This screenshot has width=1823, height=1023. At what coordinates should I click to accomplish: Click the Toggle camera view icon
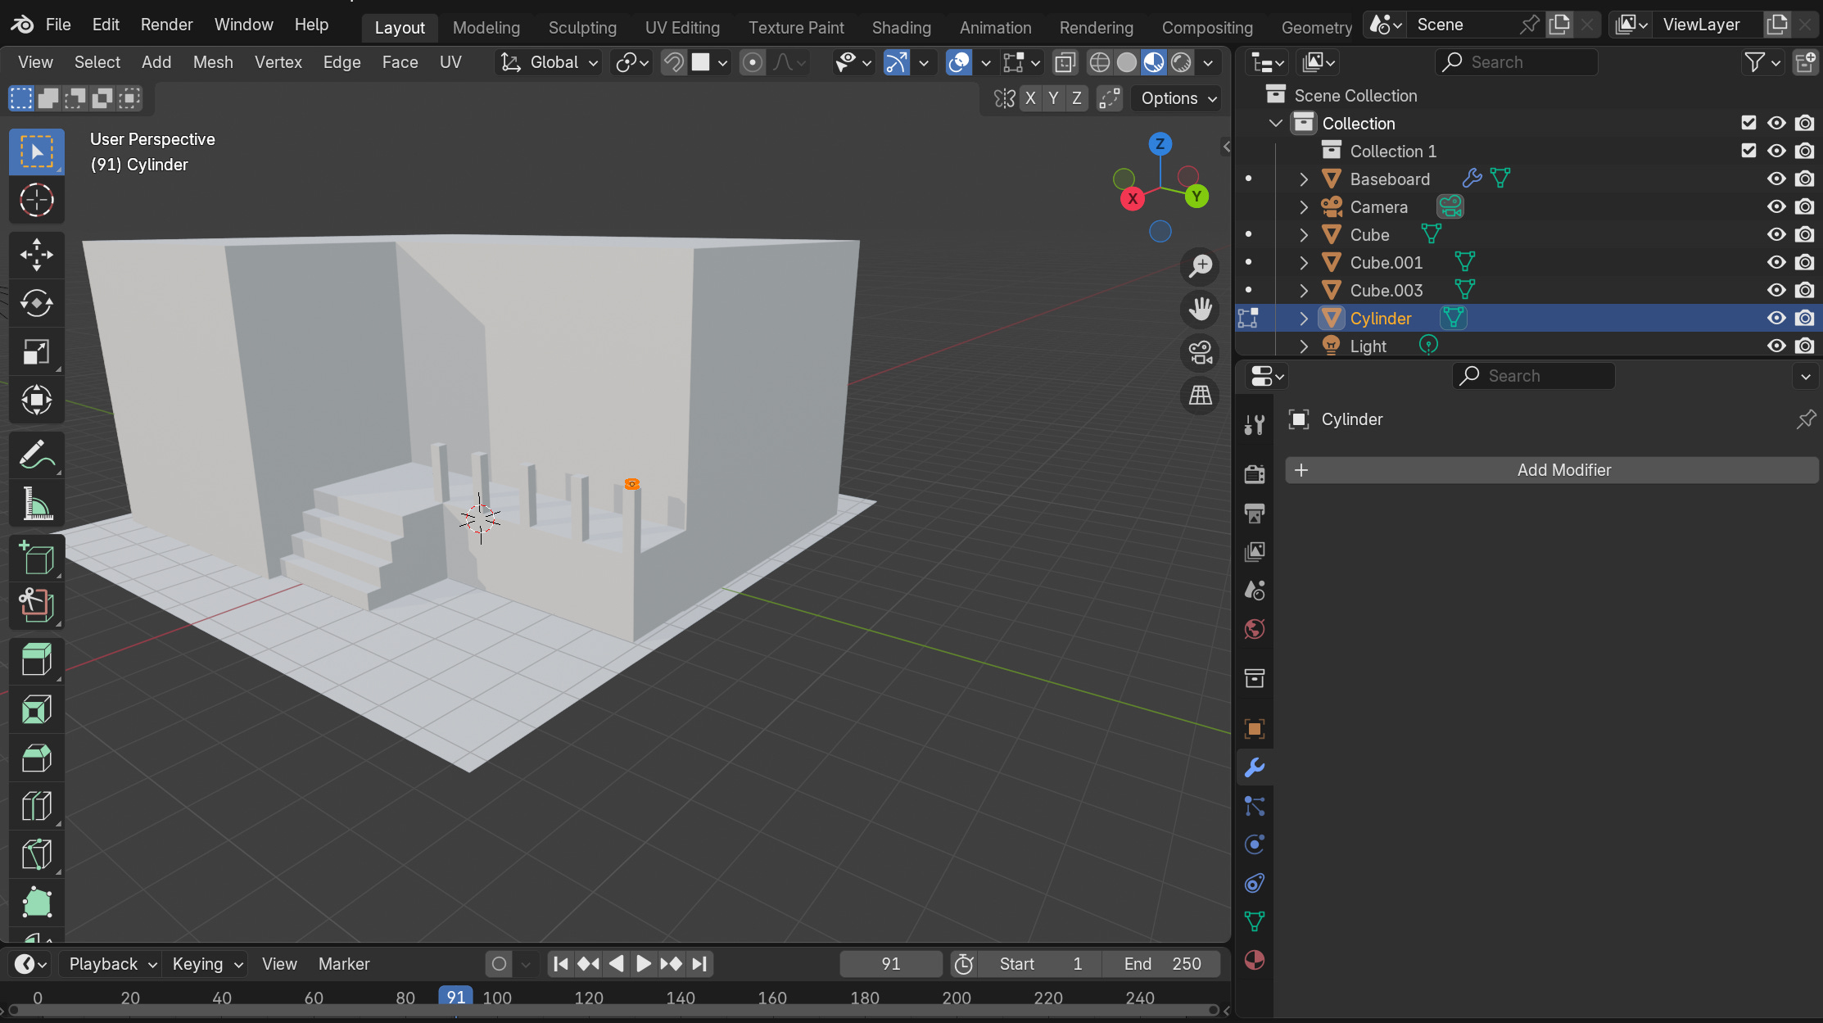click(x=1201, y=352)
